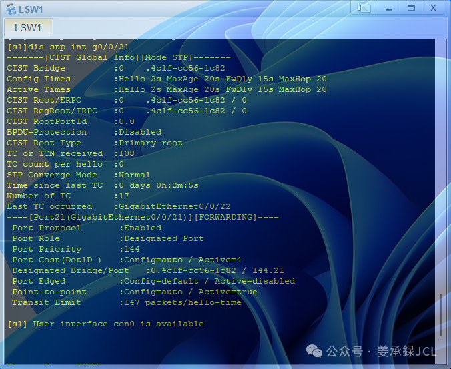Click 'Port Priority' value 144

tap(132, 249)
